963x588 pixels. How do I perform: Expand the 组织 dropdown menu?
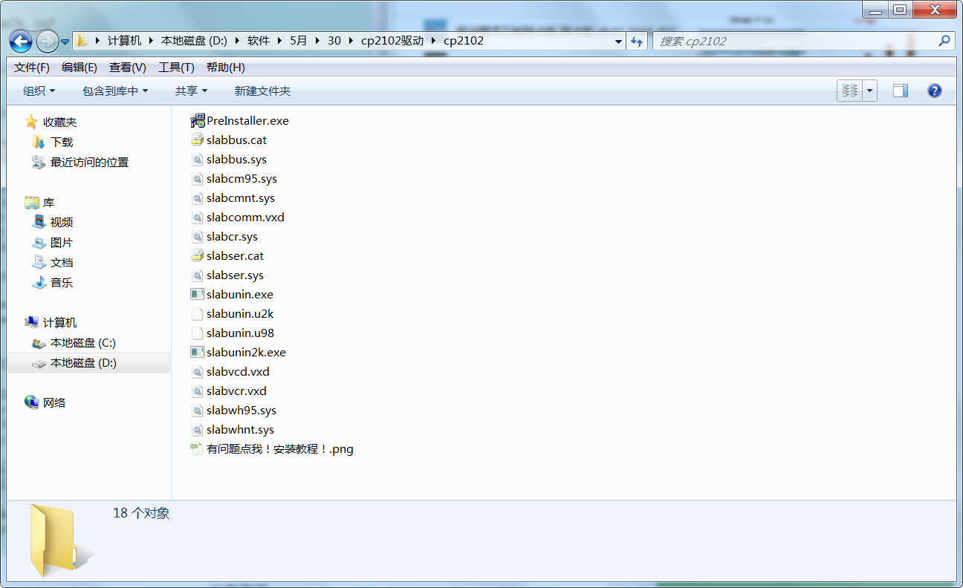coord(39,91)
